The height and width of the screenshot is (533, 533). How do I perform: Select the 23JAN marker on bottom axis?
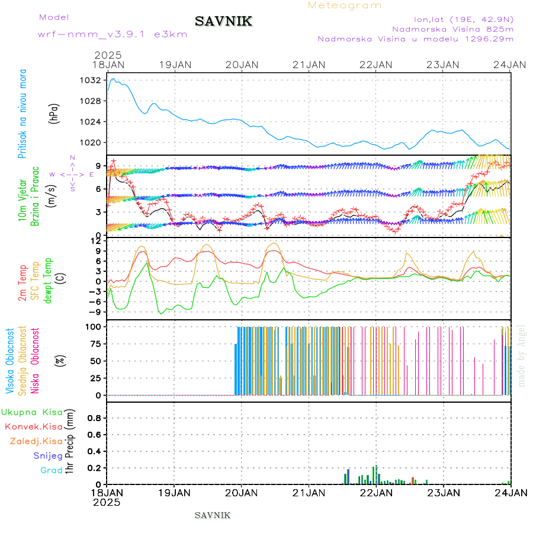(x=443, y=492)
